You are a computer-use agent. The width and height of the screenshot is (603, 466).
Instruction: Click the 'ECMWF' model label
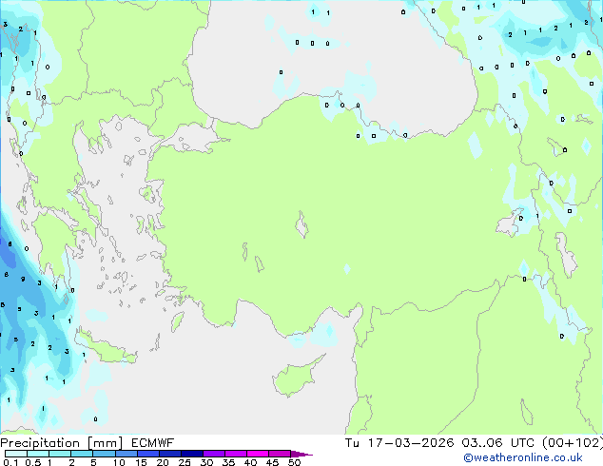[x=153, y=443]
